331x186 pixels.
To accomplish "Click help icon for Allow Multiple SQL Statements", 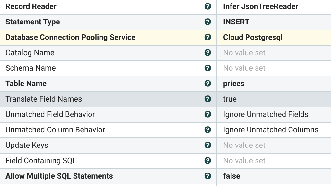I will pos(208,176).
